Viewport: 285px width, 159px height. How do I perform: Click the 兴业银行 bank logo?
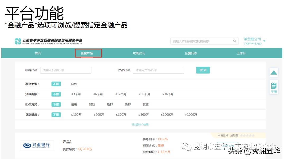(37, 145)
